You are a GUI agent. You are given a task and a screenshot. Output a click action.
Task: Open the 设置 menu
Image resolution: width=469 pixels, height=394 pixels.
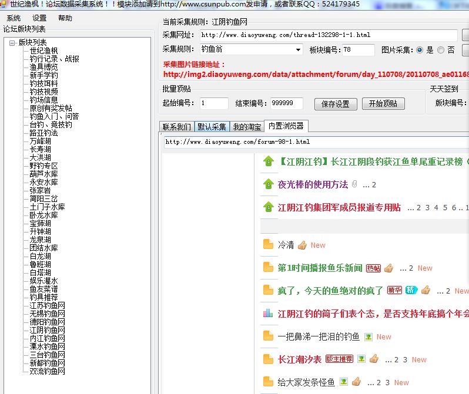39,18
